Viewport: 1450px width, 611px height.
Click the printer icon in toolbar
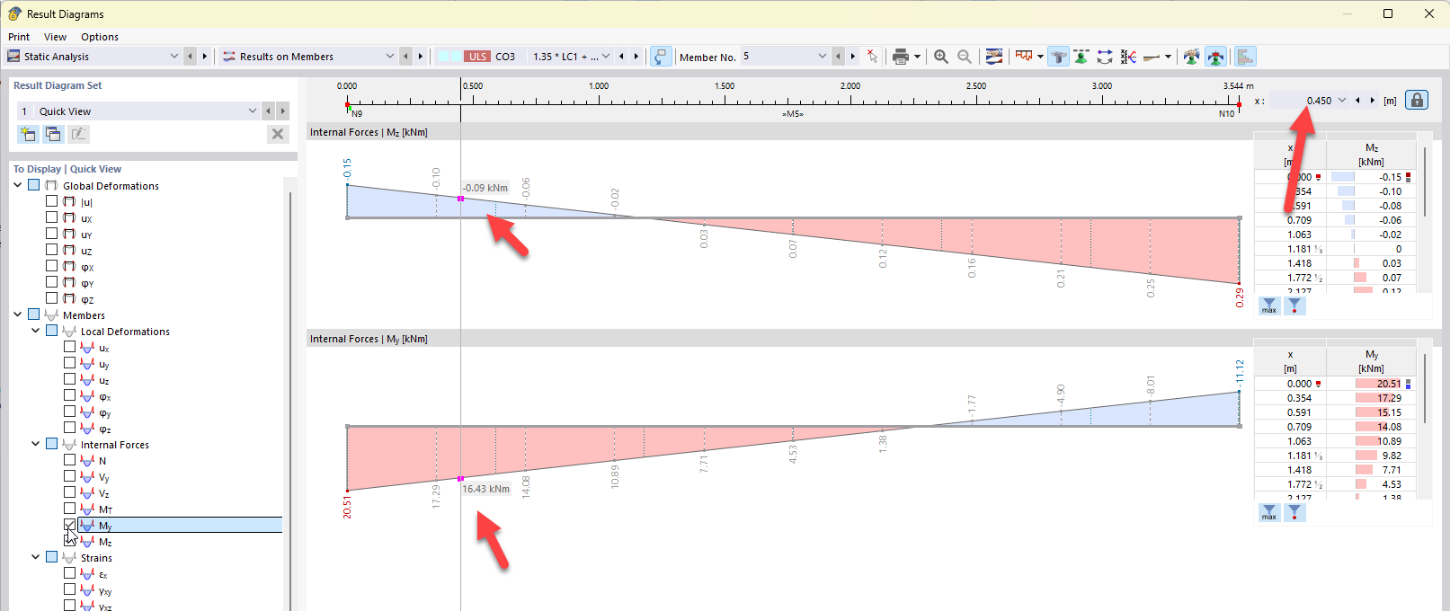[900, 57]
